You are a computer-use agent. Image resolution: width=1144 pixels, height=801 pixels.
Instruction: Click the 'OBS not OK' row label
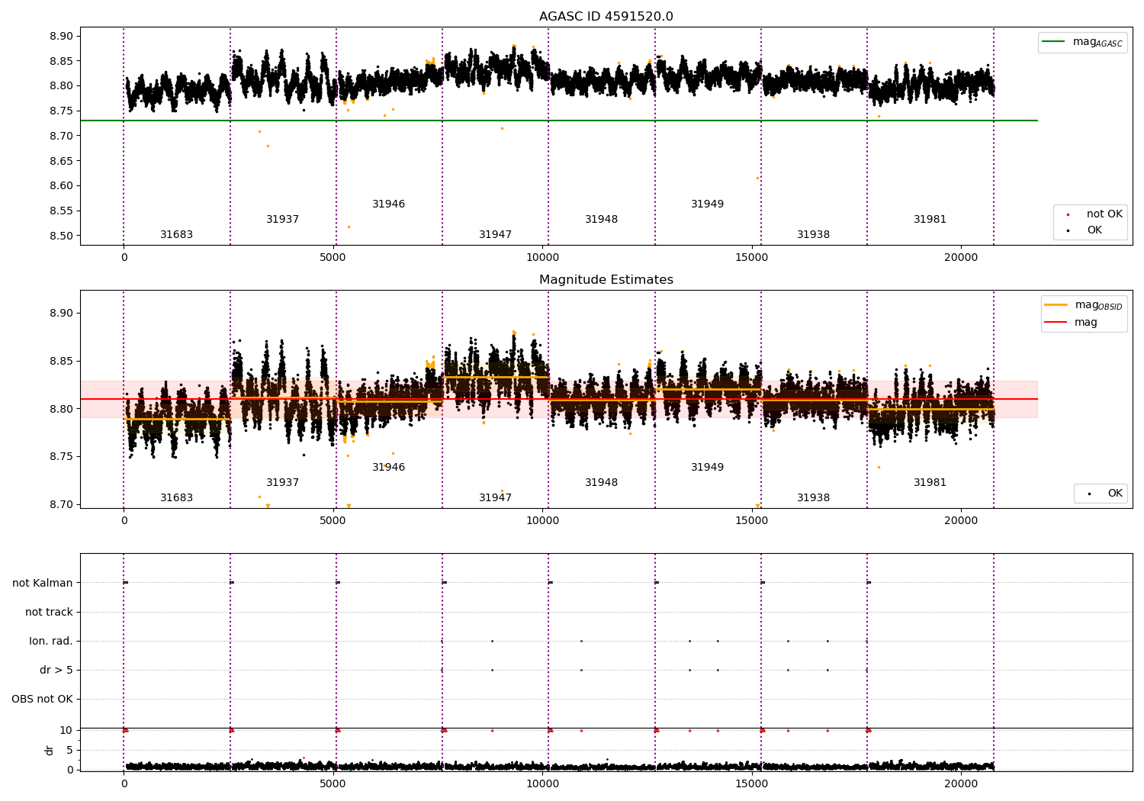click(x=42, y=699)
